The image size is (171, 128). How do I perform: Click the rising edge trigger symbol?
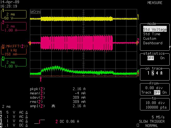(40, 122)
